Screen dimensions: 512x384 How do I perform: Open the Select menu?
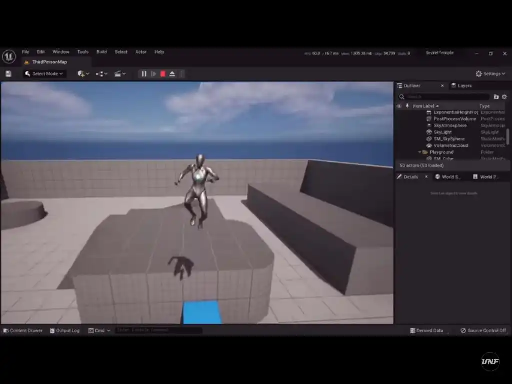(x=121, y=52)
